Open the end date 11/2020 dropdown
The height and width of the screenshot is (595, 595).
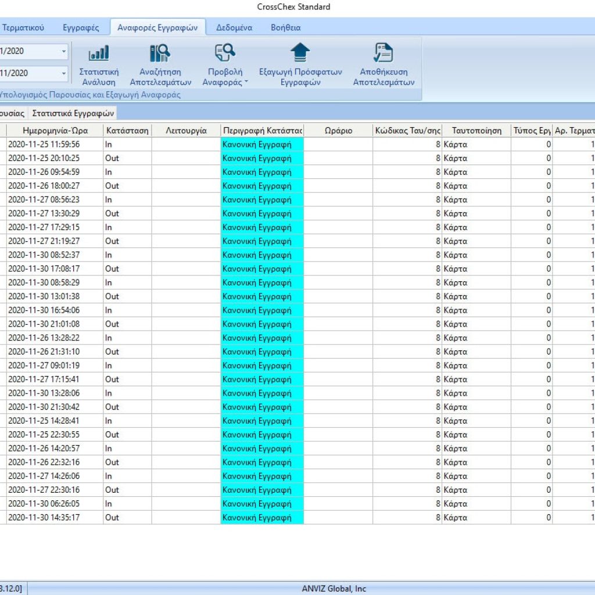(x=64, y=73)
